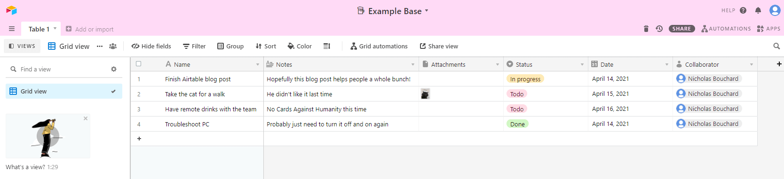Open the trash bin icon
Image resolution: width=784 pixels, height=179 pixels.
(x=646, y=29)
